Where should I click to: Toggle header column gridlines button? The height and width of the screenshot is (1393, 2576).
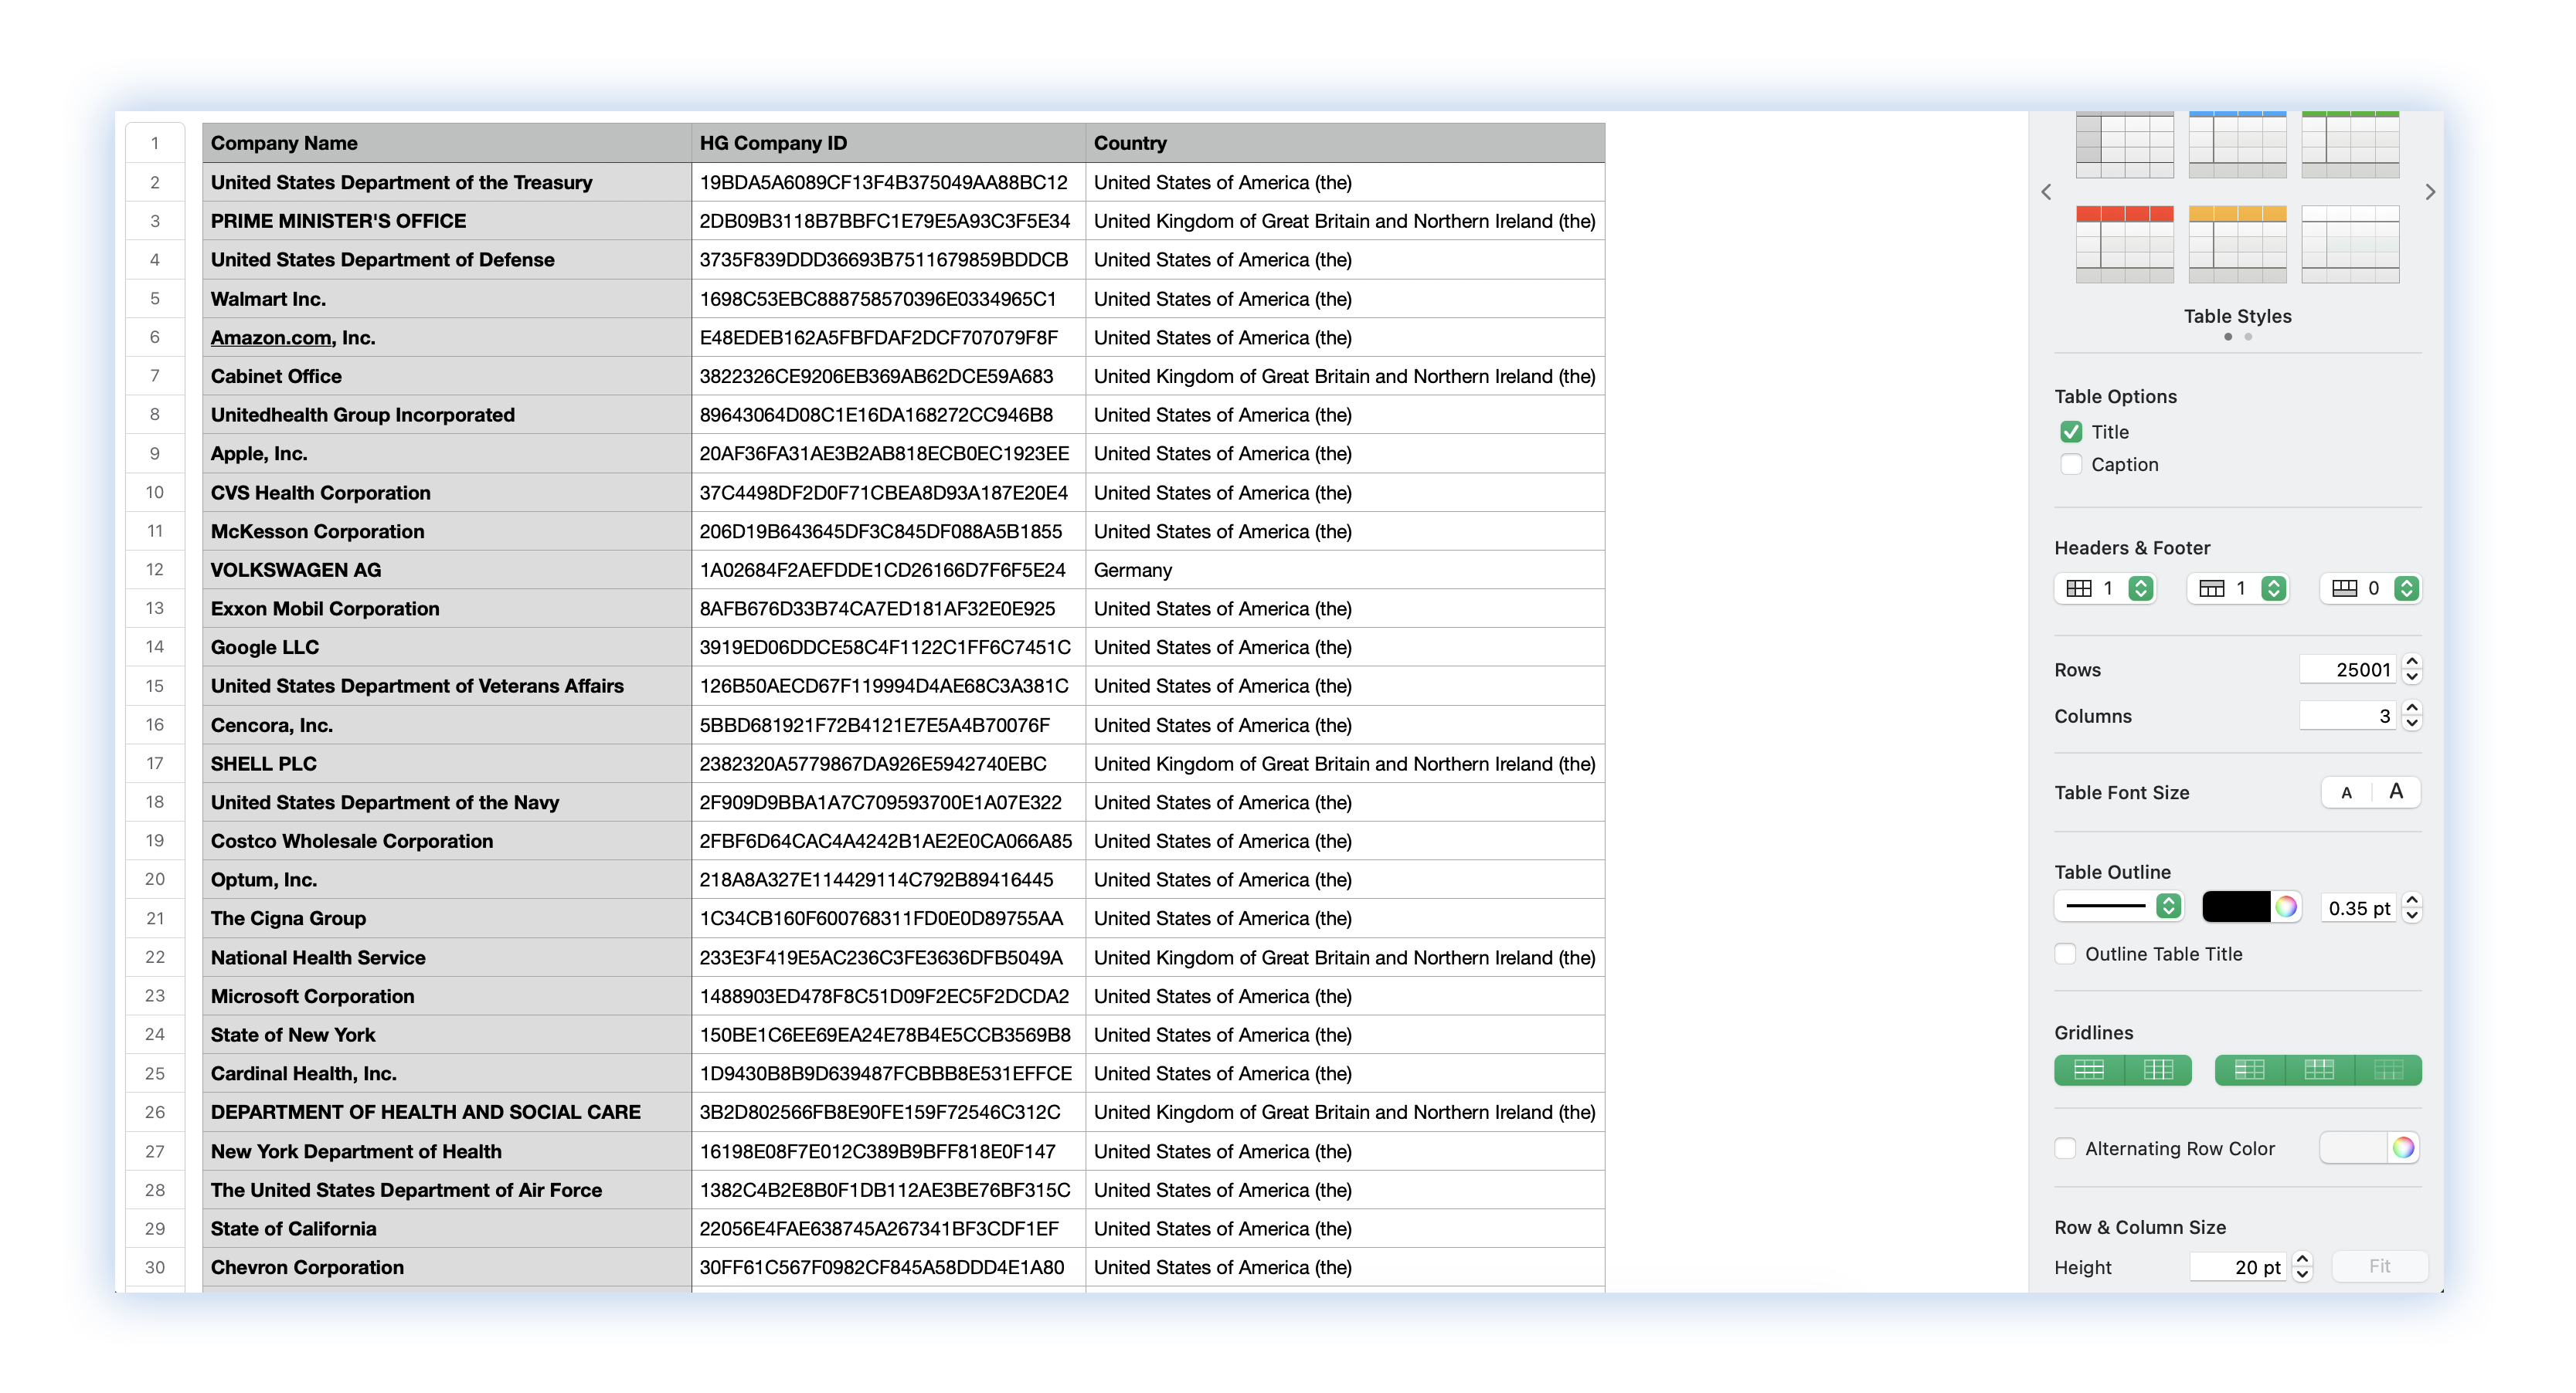[x=2249, y=1070]
